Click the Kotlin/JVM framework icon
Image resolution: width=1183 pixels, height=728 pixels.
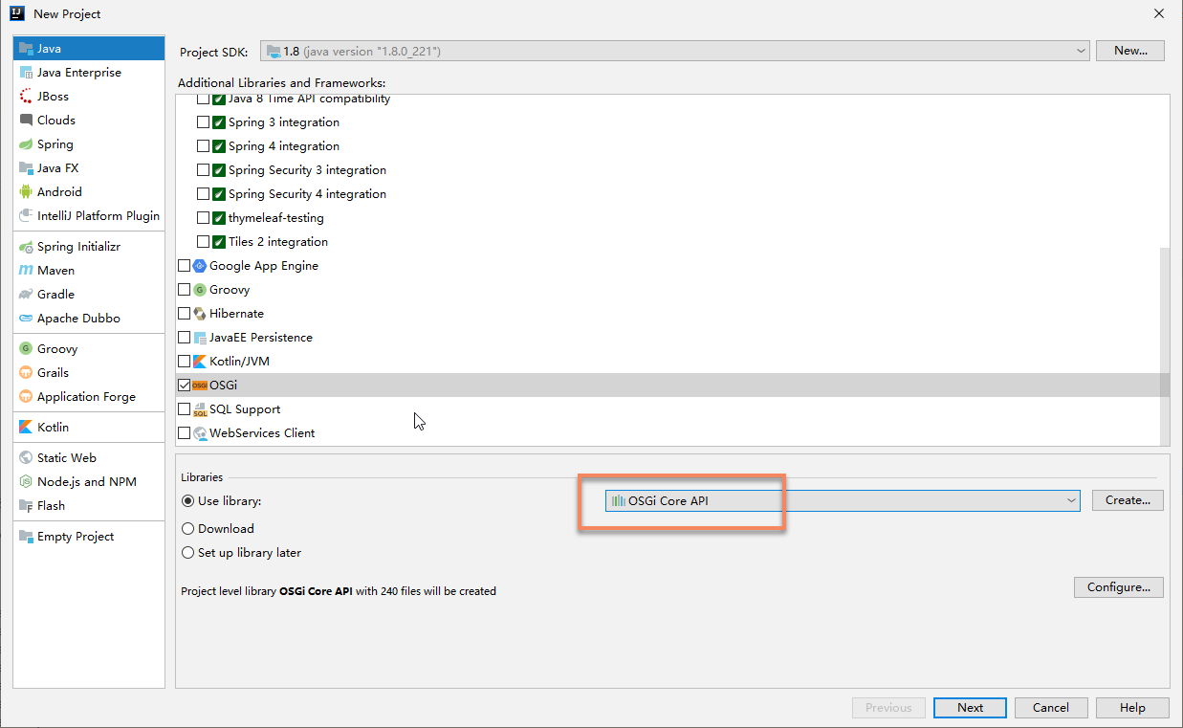tap(200, 362)
